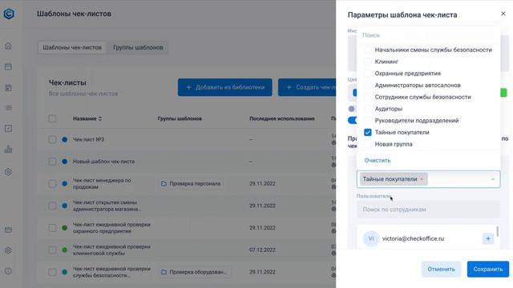Switch to Шаблоны чек-листов tab
The width and height of the screenshot is (513, 288).
coord(72,48)
